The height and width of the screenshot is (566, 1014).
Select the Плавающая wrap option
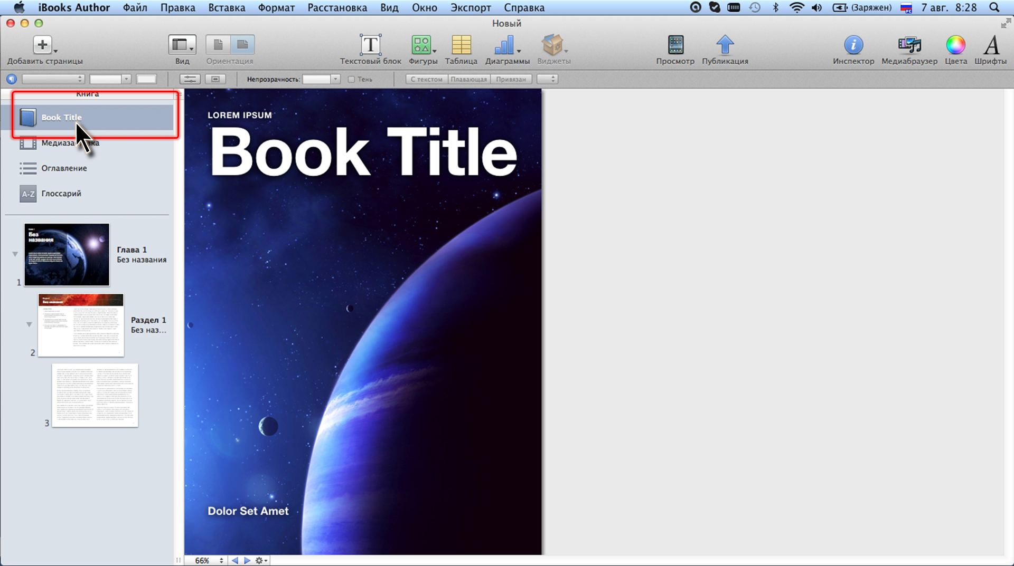(x=469, y=79)
